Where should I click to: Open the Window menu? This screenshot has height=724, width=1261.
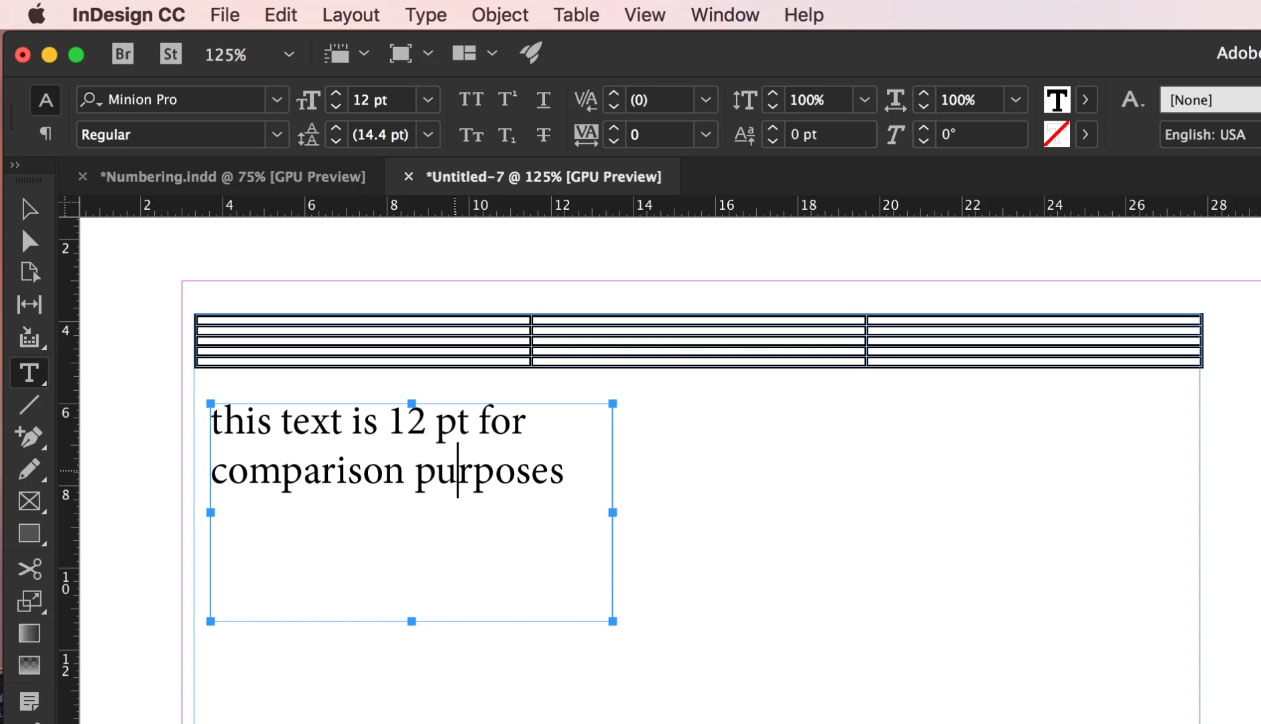pyautogui.click(x=725, y=15)
